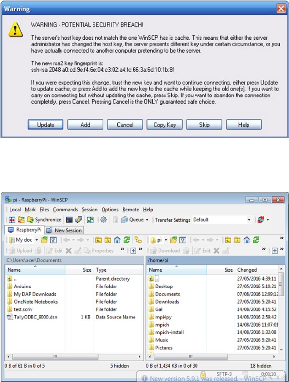Click the remote panel Open Directory icon
This screenshot has width=289, height=382.
click(173, 240)
